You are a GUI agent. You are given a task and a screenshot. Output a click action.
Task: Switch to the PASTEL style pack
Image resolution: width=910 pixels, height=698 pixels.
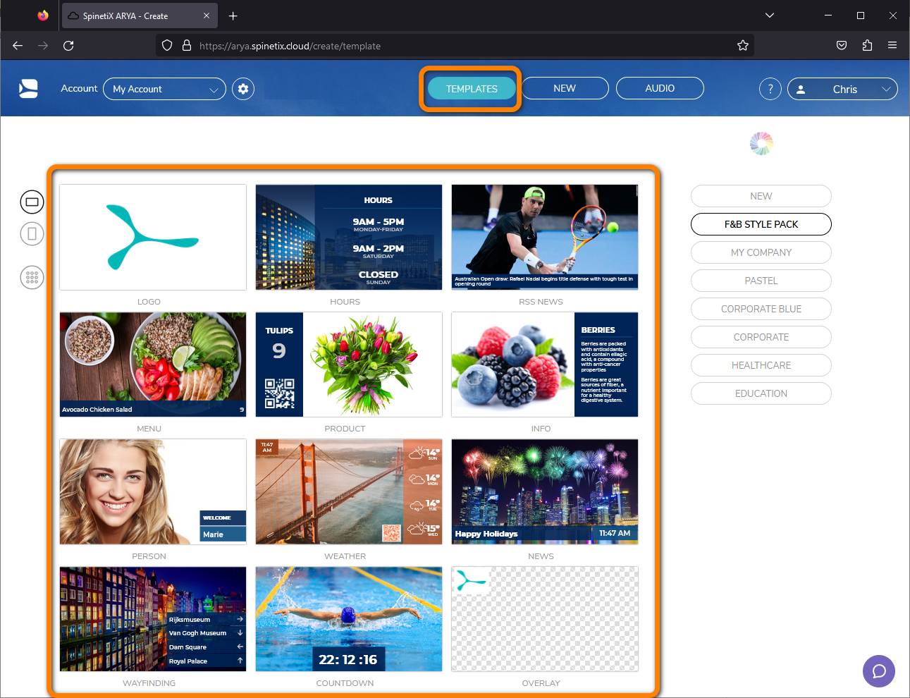tap(761, 281)
